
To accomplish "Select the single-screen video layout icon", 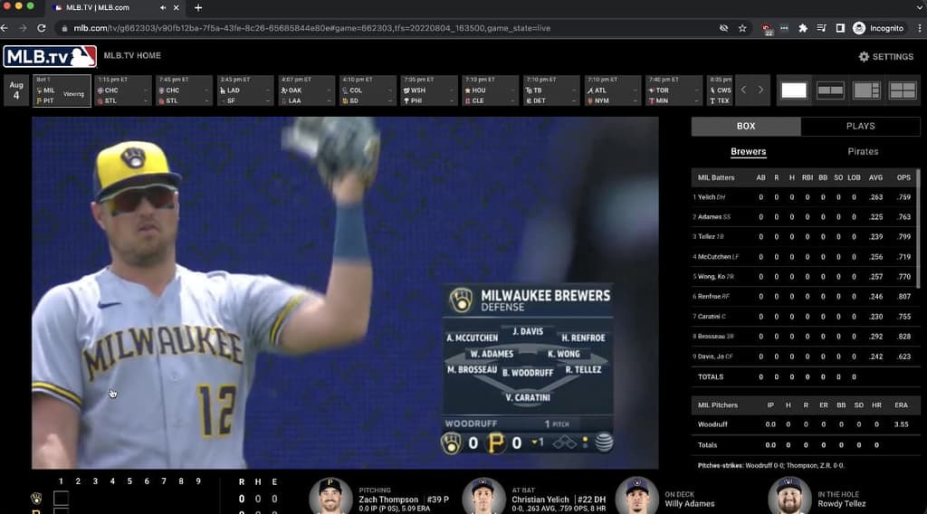I will click(x=794, y=90).
